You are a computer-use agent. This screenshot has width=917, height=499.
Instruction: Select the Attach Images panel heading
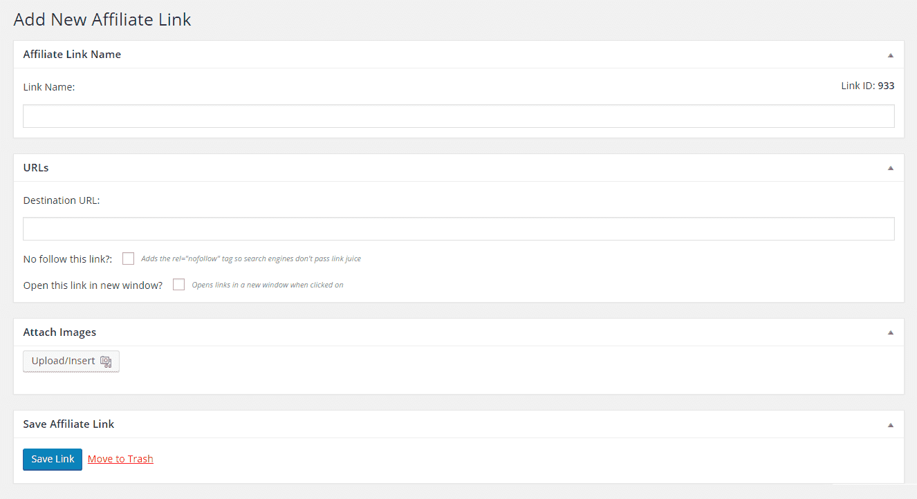click(59, 332)
